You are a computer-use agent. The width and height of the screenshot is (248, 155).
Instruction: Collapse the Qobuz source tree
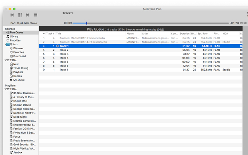(x=3, y=45)
